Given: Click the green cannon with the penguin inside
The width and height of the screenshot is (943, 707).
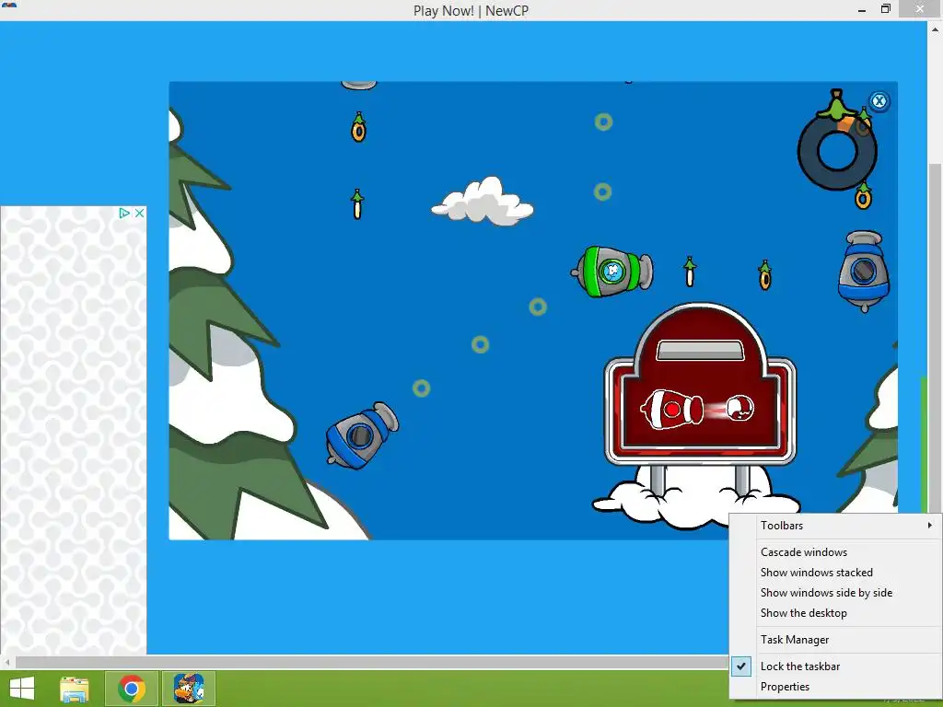Looking at the screenshot, I should (x=612, y=272).
